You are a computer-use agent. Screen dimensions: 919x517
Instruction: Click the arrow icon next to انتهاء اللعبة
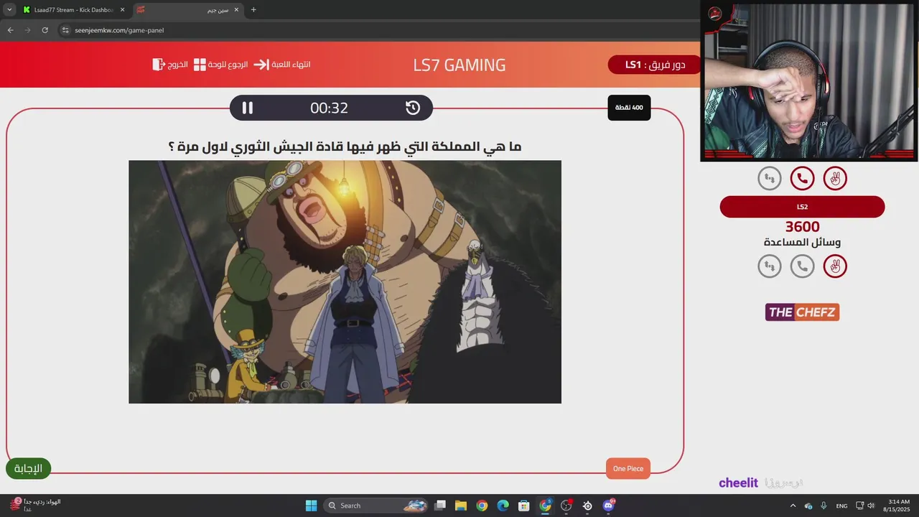click(x=261, y=65)
